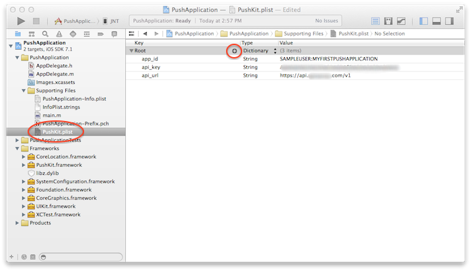Select the PushApplication scheme
Viewport: 471px width, 271px height.
click(75, 21)
